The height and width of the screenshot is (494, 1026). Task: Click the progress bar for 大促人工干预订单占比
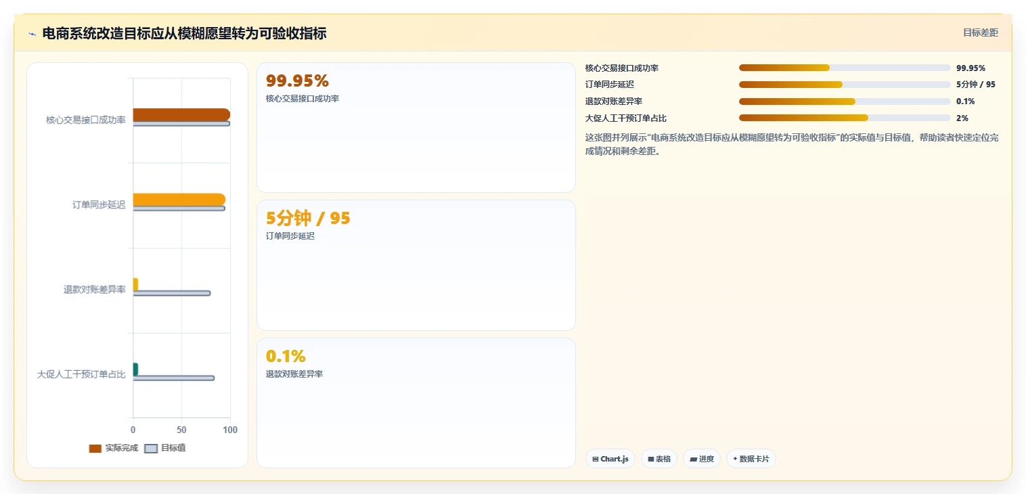pyautogui.click(x=845, y=118)
